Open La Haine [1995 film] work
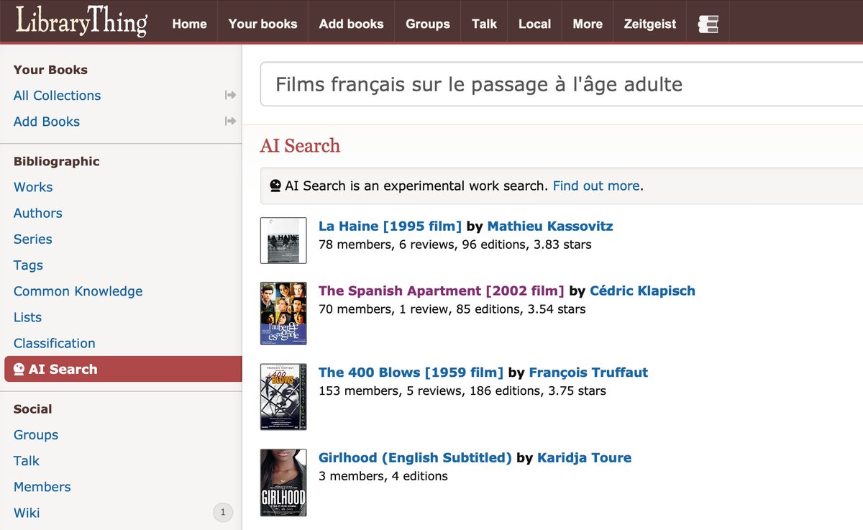The height and width of the screenshot is (530, 863). pos(390,226)
